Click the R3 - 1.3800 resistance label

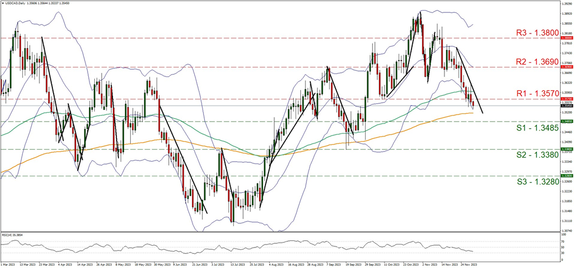coord(537,32)
